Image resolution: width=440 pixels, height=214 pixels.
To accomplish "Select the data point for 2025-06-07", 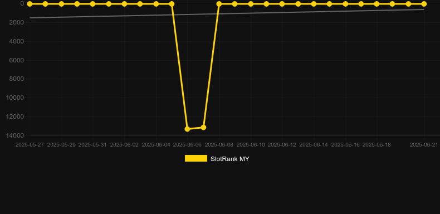I will click(203, 128).
